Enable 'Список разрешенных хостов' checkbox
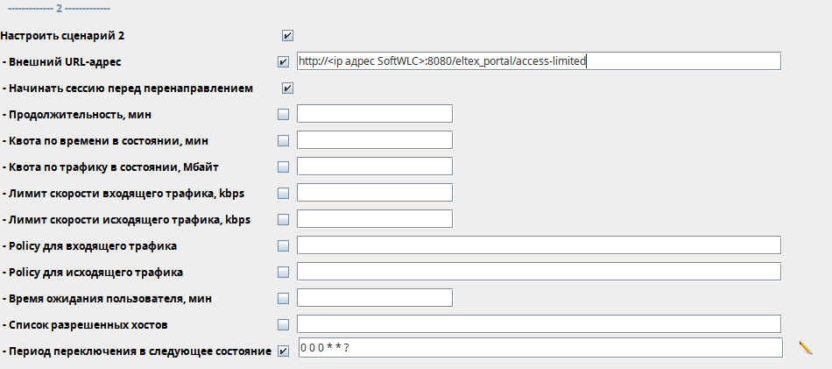 click(282, 324)
